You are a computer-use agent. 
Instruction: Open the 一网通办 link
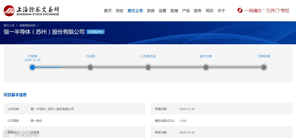coord(253,11)
